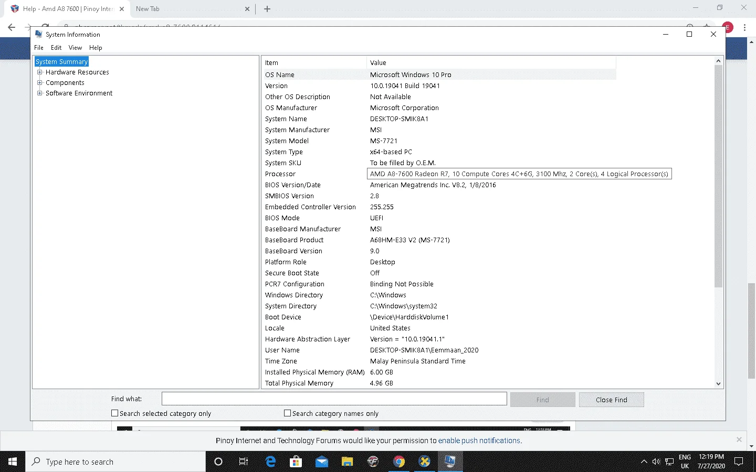The image size is (756, 472).
Task: Click the Find button
Action: pos(542,400)
